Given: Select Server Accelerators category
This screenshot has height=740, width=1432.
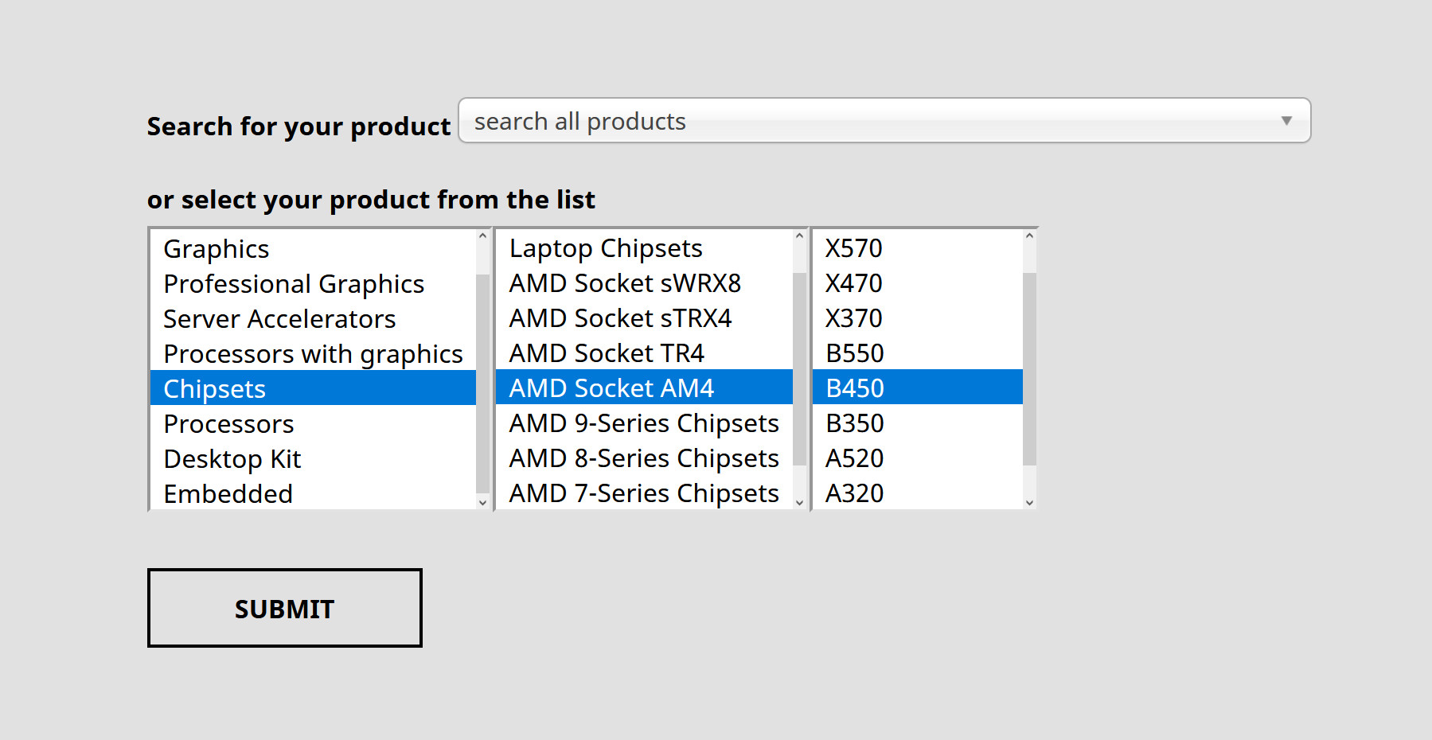Looking at the screenshot, I should pyautogui.click(x=313, y=318).
